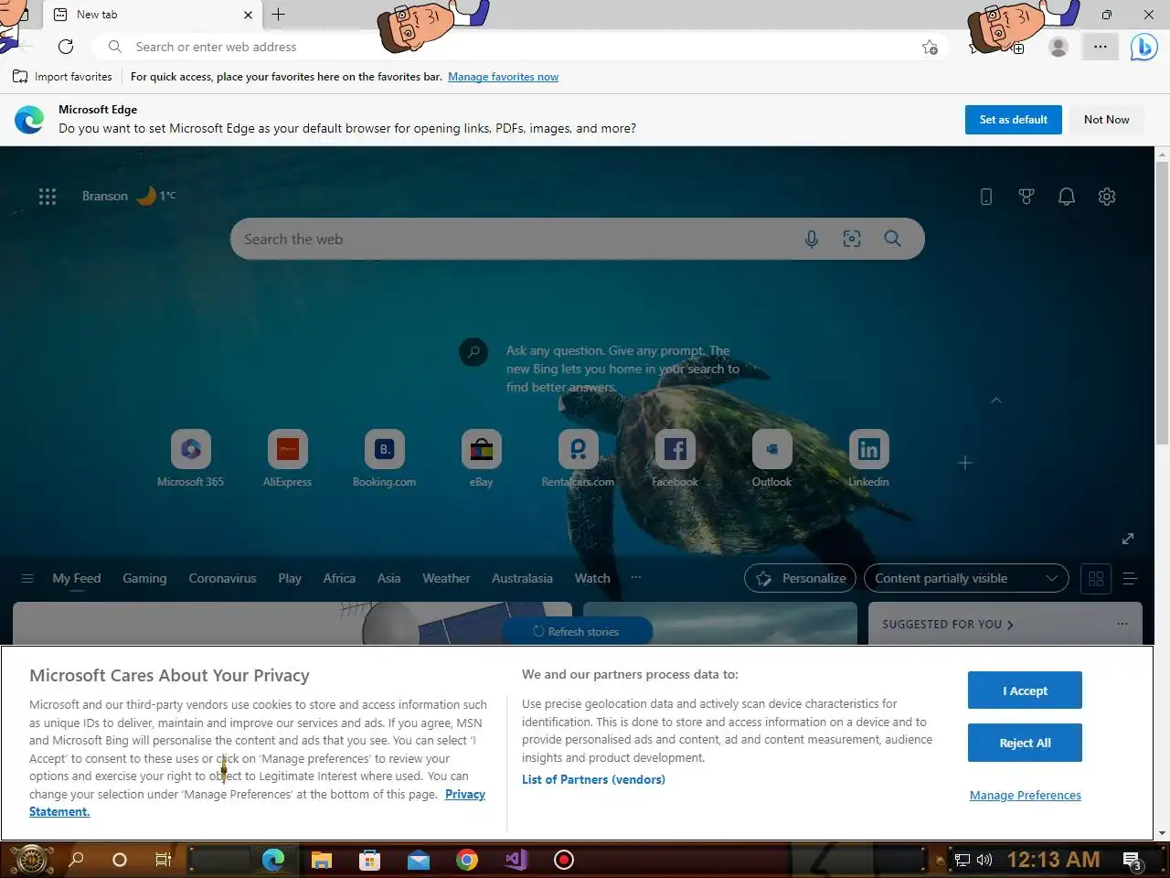The image size is (1170, 878).
Task: Open Outlook quick link
Action: tap(771, 458)
